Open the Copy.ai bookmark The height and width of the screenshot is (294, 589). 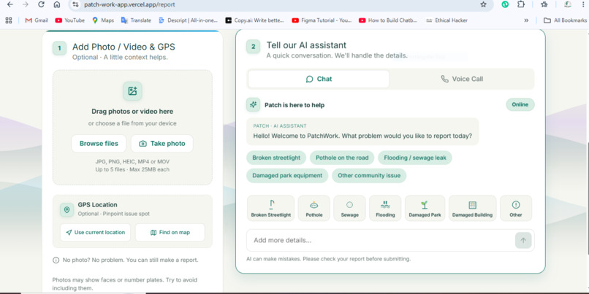[x=255, y=20]
